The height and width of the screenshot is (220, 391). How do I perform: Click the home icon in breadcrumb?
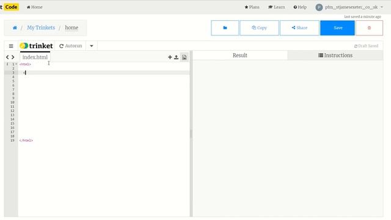point(15,28)
